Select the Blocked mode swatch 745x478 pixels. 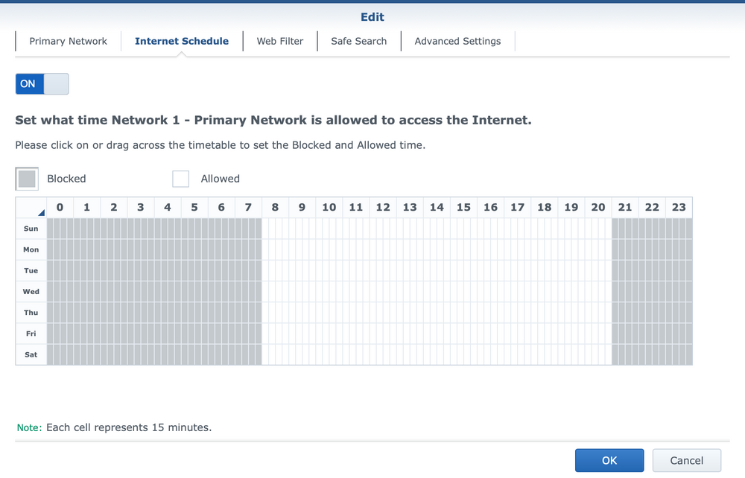(27, 179)
